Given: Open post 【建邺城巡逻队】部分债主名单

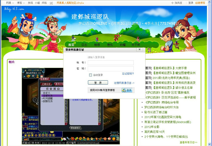Looking at the screenshot, I should click(172, 88).
